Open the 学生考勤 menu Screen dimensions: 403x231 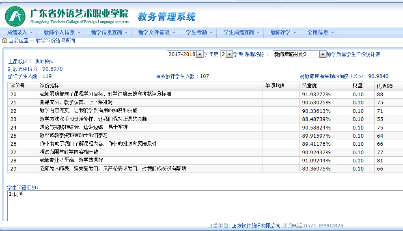(x=199, y=32)
